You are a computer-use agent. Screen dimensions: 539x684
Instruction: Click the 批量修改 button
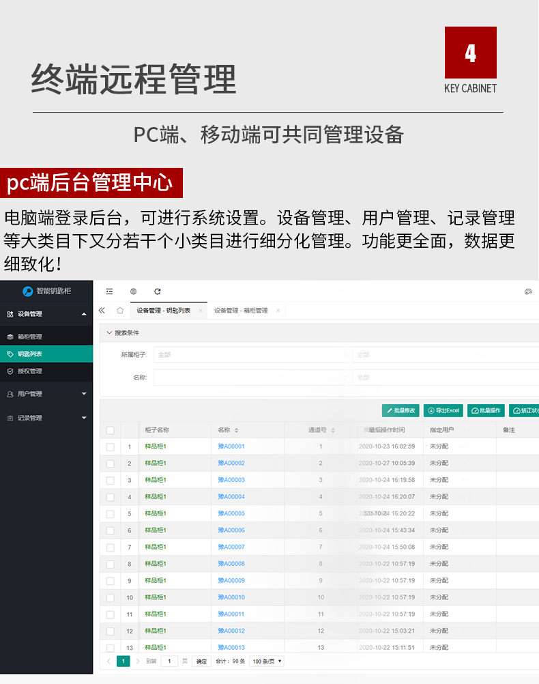tap(400, 411)
